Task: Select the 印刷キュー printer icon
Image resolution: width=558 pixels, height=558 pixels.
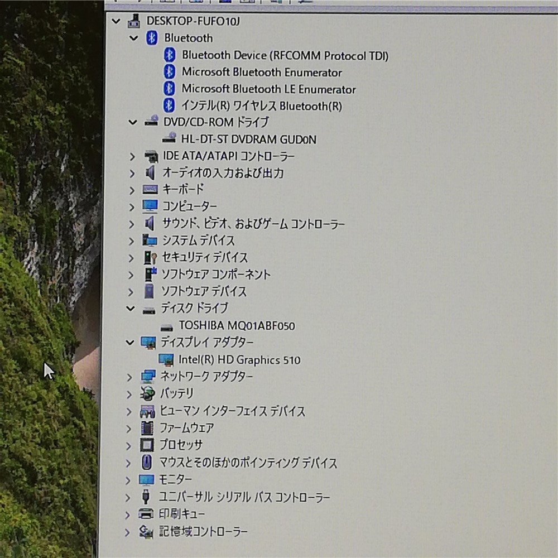Action: (146, 514)
